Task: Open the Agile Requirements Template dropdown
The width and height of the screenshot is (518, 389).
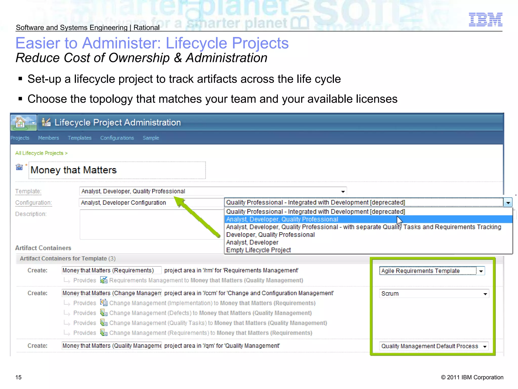Action: [x=432, y=271]
